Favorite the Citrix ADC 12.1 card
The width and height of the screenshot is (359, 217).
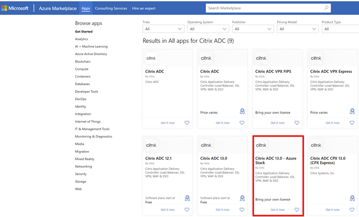[187, 210]
